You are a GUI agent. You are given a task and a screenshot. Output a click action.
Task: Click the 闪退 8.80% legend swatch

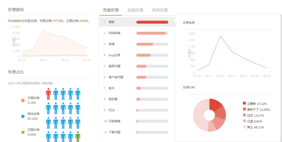click(244, 121)
